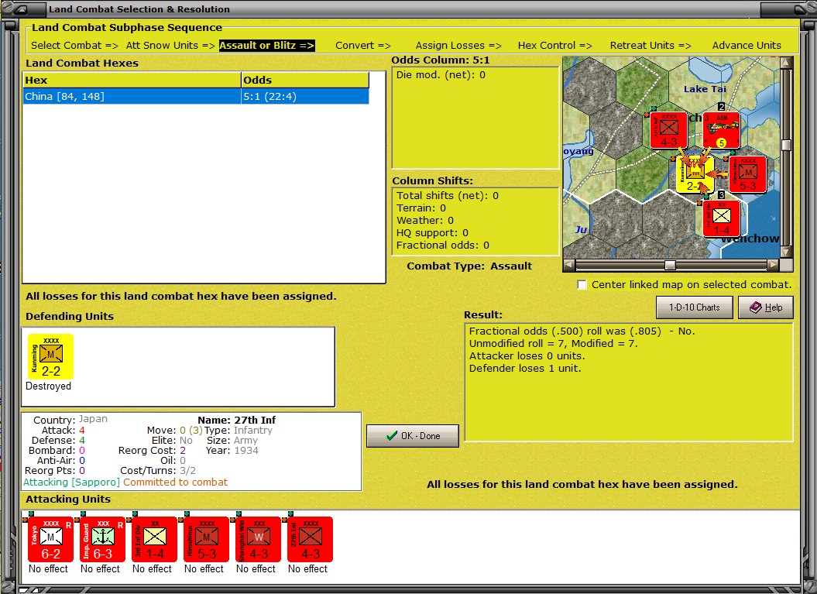This screenshot has width=817, height=594.
Task: Click the Hex column header
Action: point(132,81)
